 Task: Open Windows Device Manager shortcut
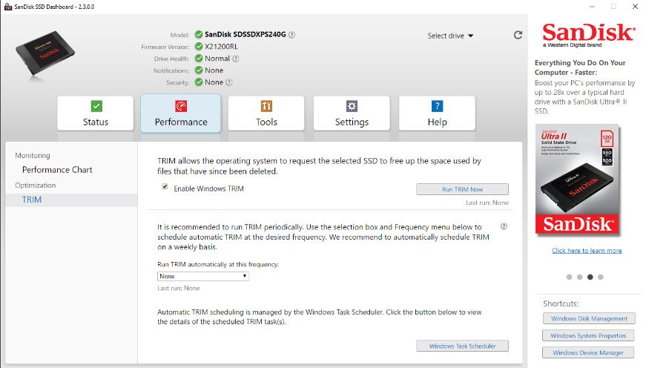point(588,352)
